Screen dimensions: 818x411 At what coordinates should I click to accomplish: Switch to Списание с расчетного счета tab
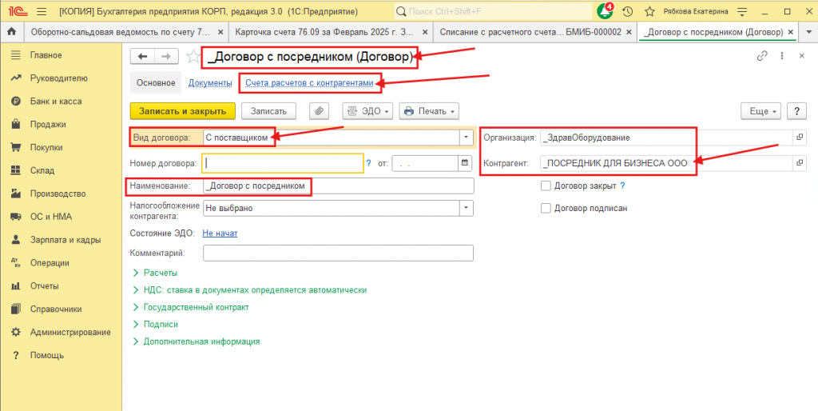click(530, 32)
